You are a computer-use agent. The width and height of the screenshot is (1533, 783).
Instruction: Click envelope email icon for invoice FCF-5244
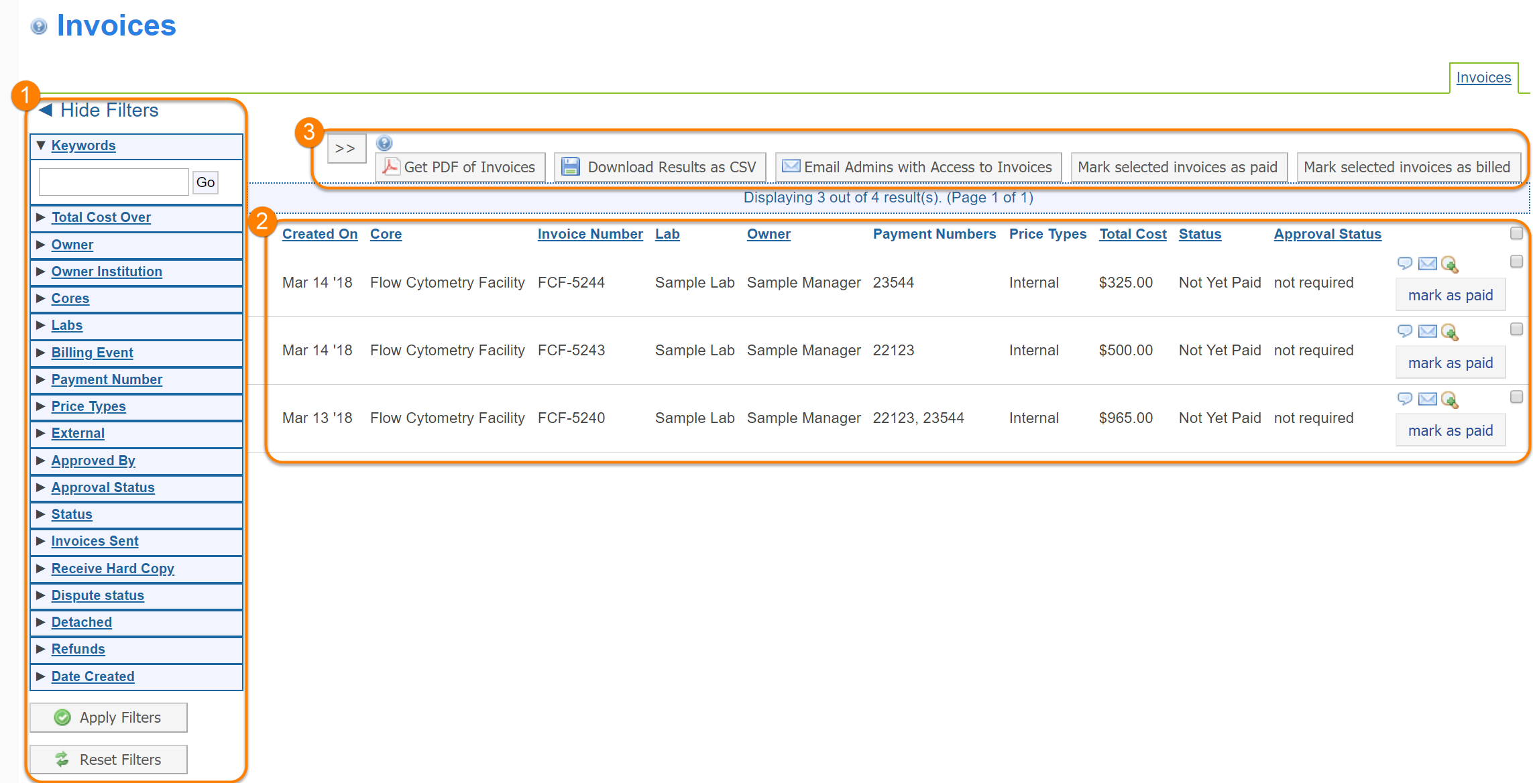(1428, 263)
